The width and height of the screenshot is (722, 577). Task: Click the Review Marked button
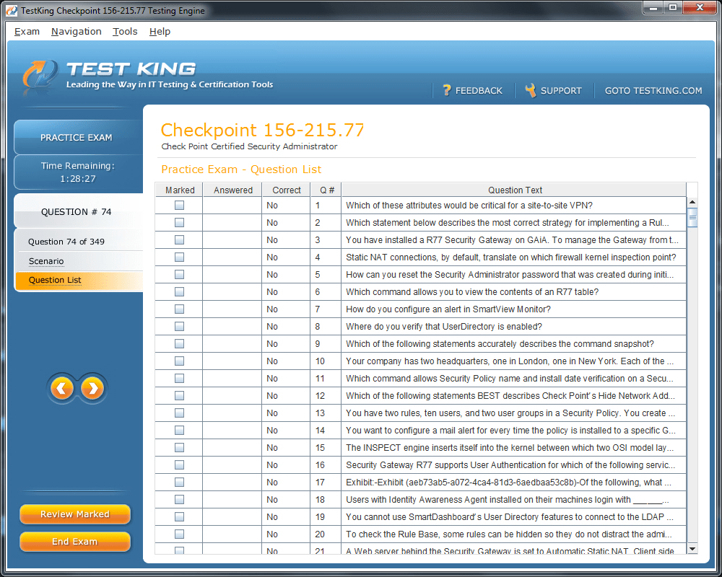point(75,514)
